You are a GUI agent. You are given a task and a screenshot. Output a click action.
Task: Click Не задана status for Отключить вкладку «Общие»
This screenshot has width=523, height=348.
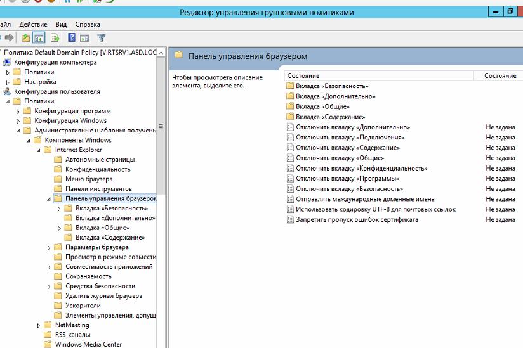500,158
